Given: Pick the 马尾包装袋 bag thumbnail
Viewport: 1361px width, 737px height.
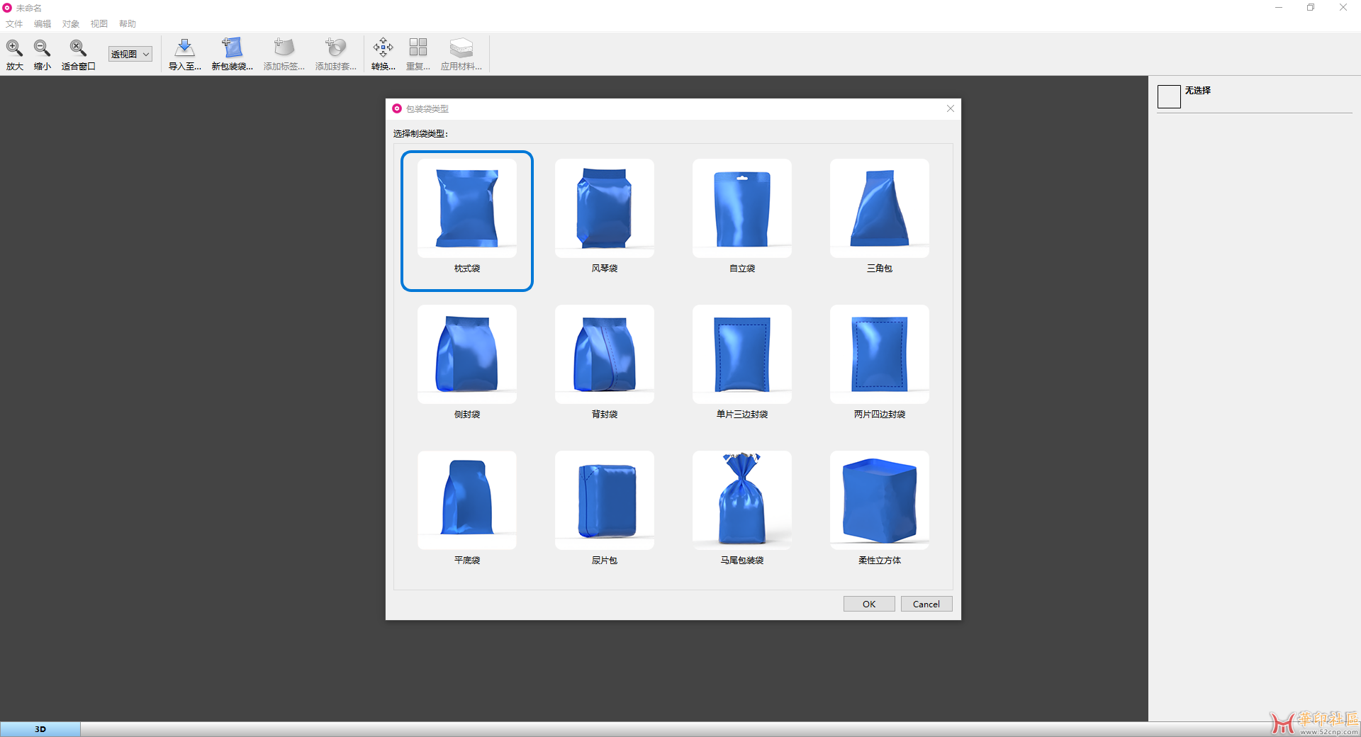Looking at the screenshot, I should click(x=742, y=500).
